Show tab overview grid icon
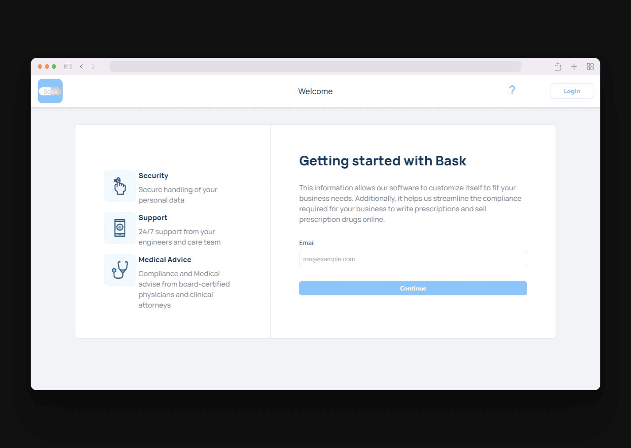This screenshot has width=631, height=448. click(x=590, y=66)
